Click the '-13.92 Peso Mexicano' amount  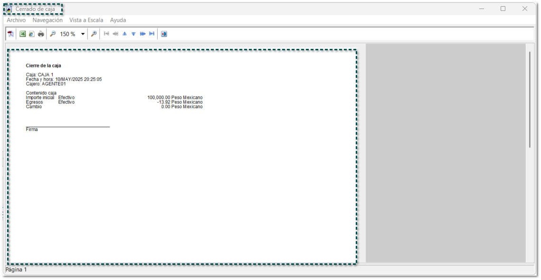point(180,102)
